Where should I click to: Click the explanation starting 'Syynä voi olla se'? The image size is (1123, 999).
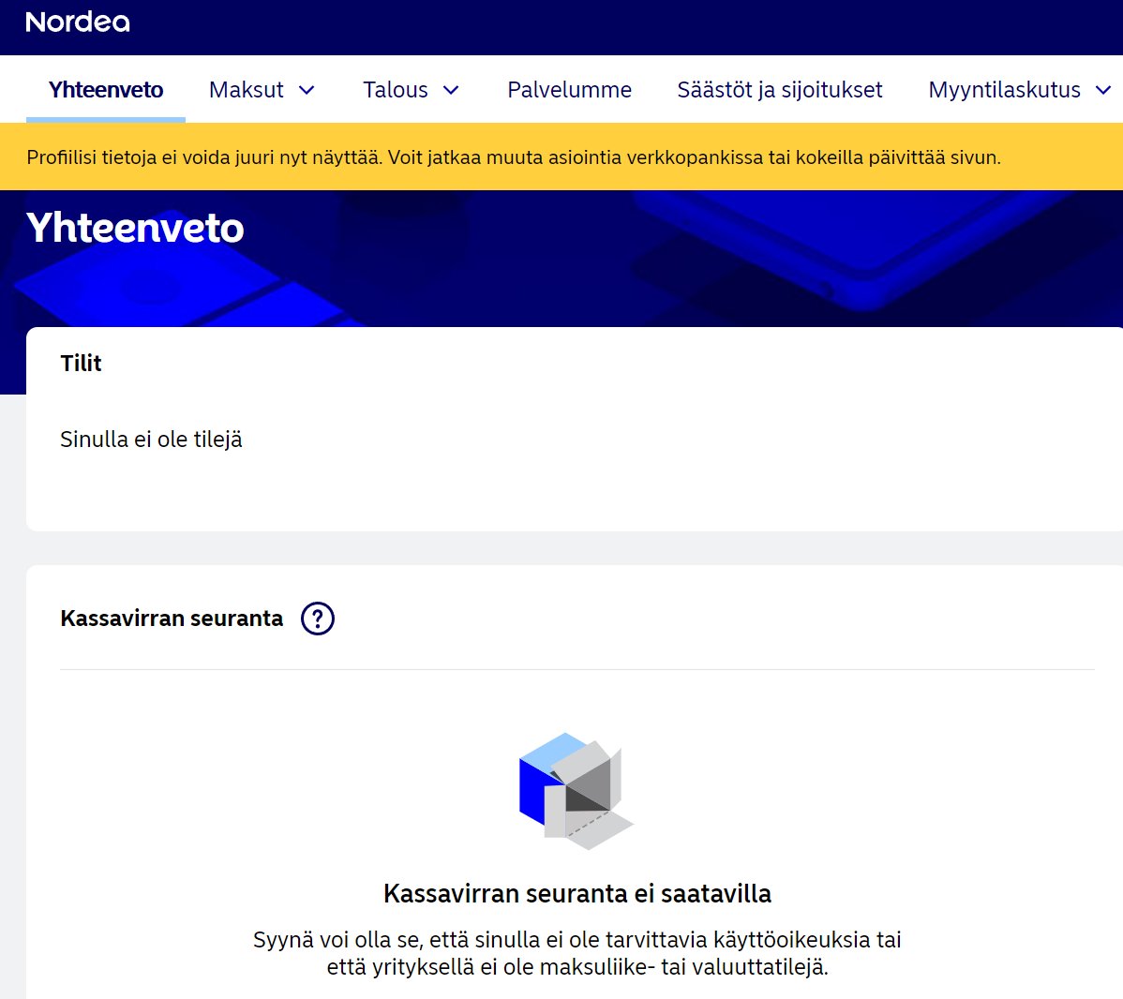(577, 953)
